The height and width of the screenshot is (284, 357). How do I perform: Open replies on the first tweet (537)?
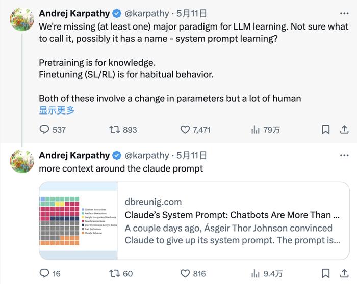click(x=53, y=130)
